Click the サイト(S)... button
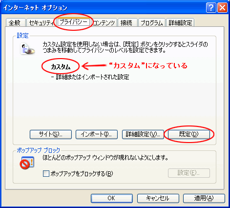The width and height of the screenshot is (230, 208). click(51, 134)
